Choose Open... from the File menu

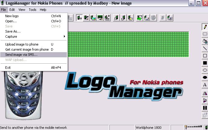34,21
